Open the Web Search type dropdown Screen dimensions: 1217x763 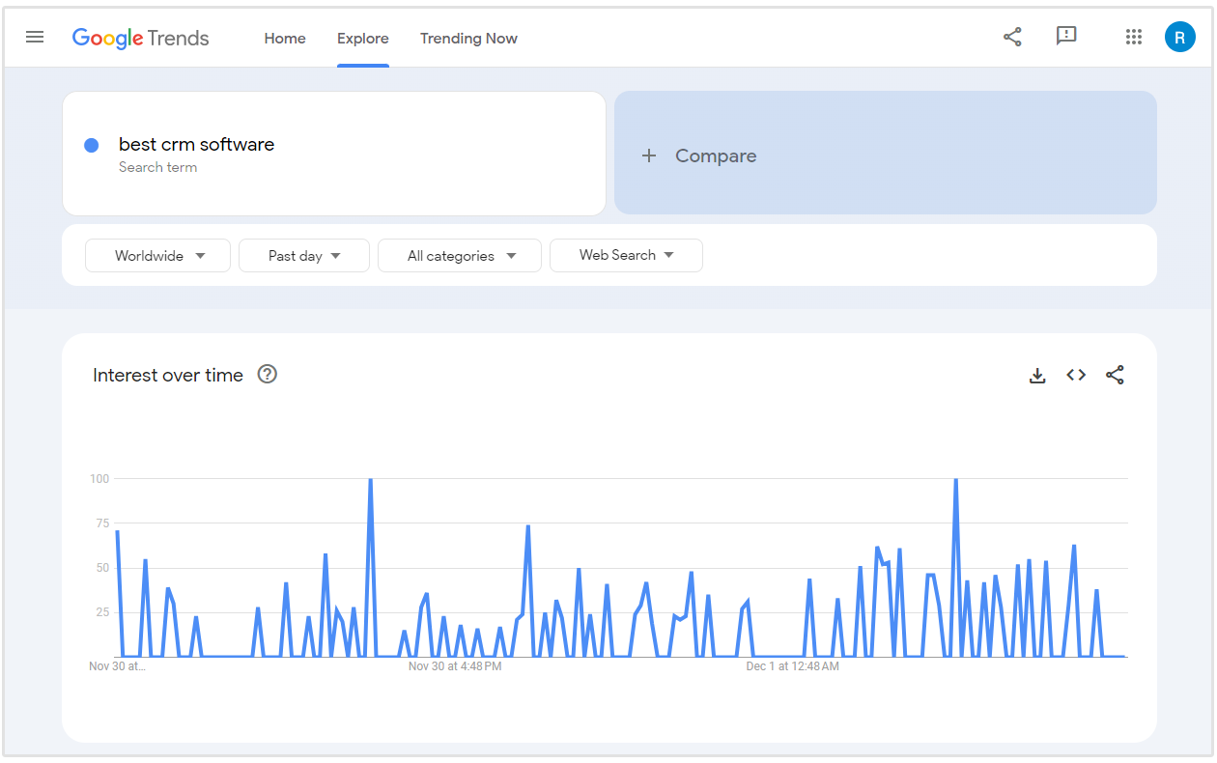[626, 255]
